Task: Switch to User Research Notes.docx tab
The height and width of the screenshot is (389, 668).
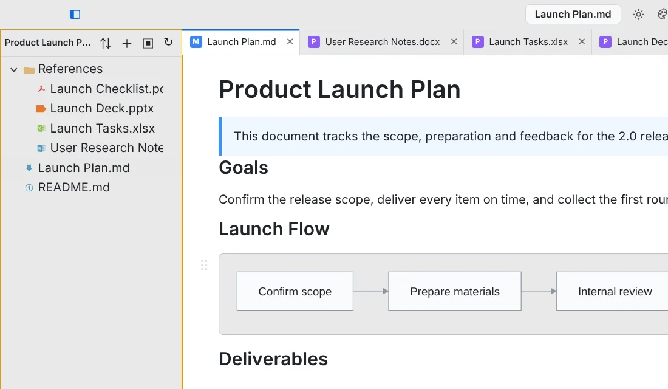Action: (x=382, y=42)
